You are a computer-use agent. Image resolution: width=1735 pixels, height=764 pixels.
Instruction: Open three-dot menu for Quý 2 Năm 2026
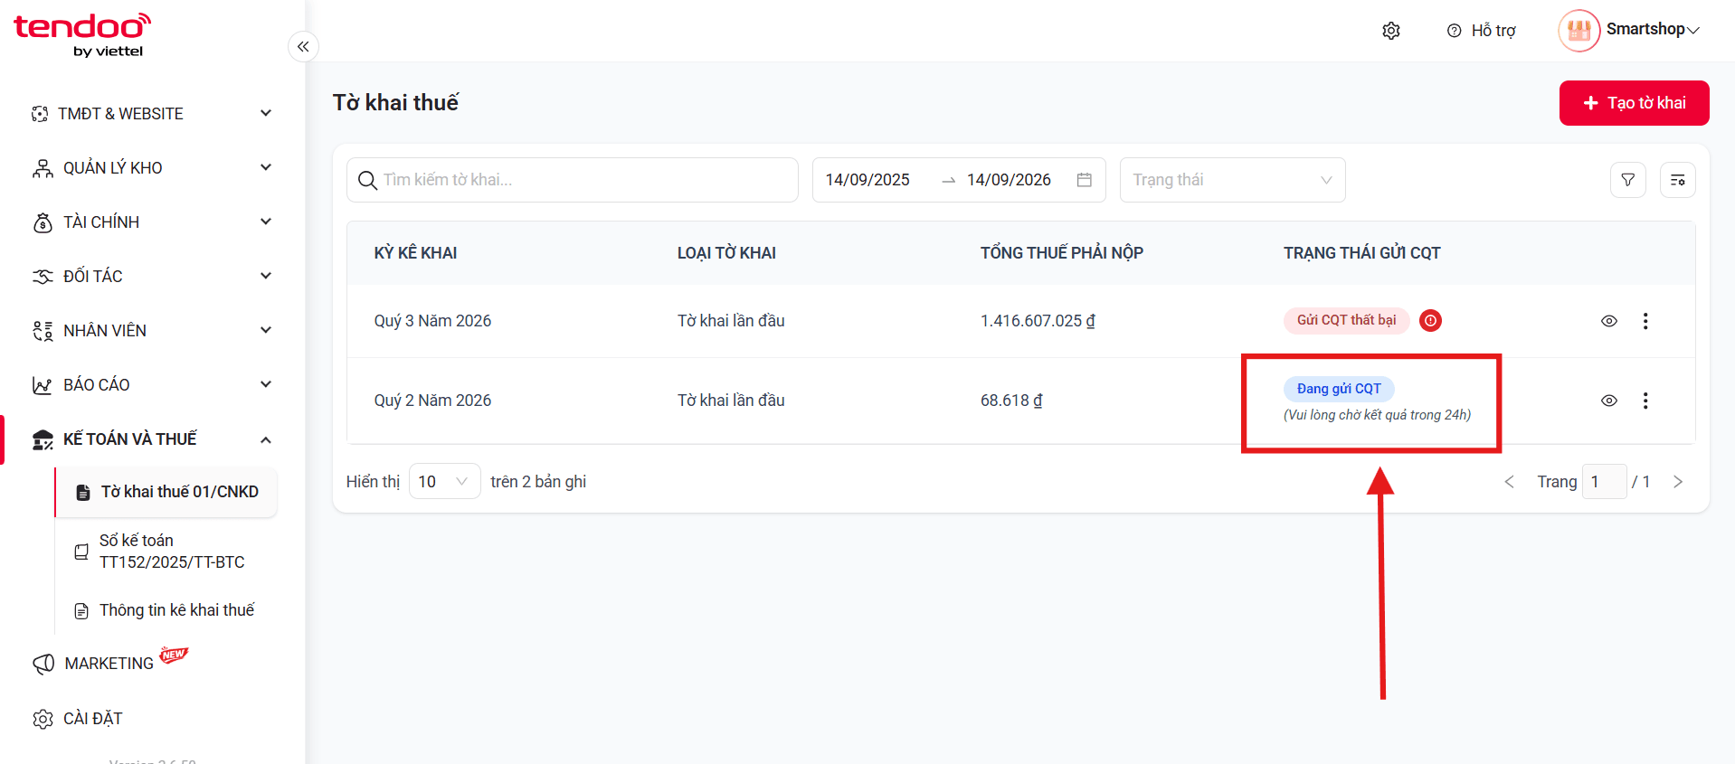[1645, 401]
